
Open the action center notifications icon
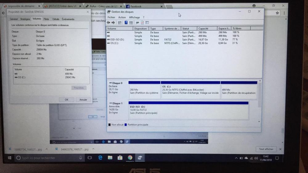[x=277, y=158]
